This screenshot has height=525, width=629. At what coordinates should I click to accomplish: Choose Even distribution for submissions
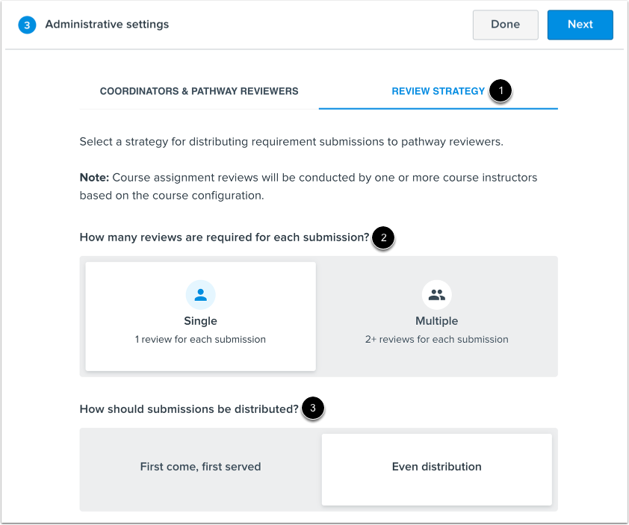(437, 466)
